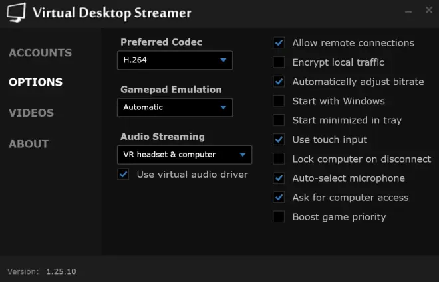This screenshot has height=282, width=439.
Task: Enable Boost game priority
Action: [279, 217]
